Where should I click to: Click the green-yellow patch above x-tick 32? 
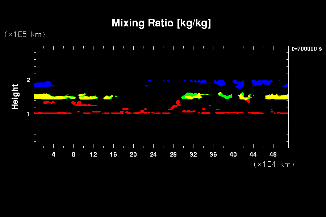191,96
